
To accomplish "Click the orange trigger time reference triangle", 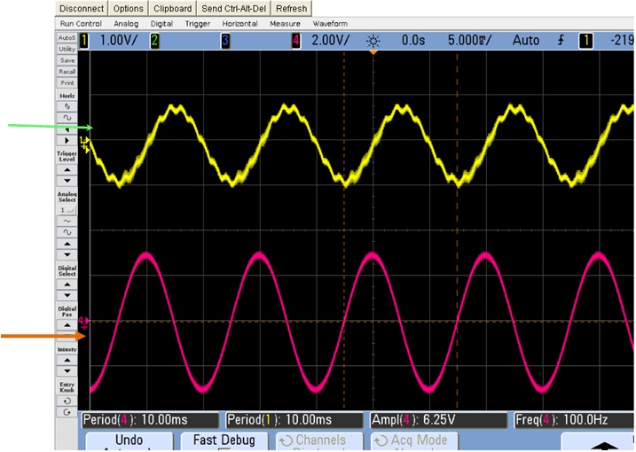I will [x=373, y=52].
